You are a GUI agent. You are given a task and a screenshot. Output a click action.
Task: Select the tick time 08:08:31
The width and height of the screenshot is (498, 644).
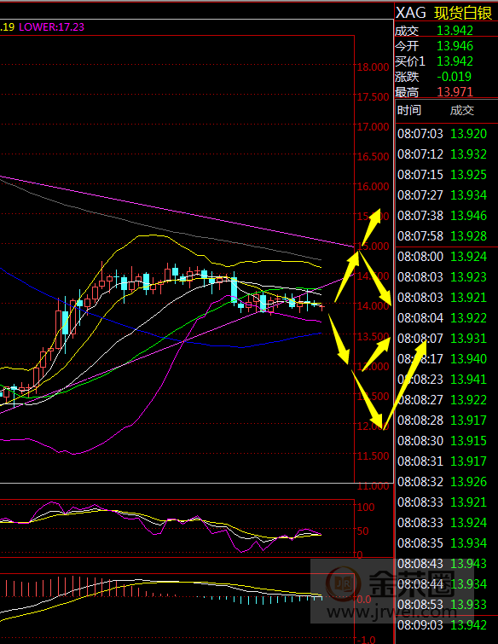420,461
